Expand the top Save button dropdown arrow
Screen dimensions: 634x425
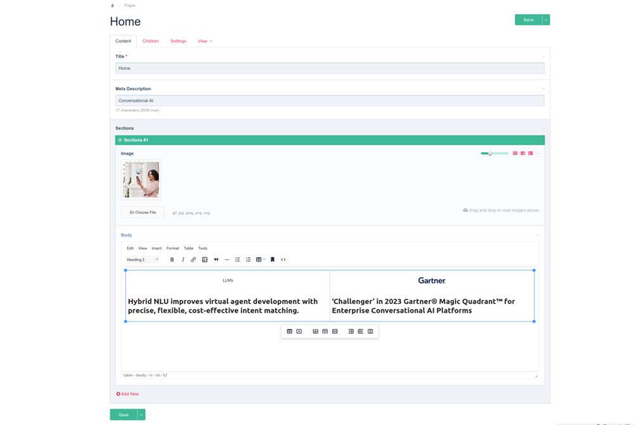(547, 20)
